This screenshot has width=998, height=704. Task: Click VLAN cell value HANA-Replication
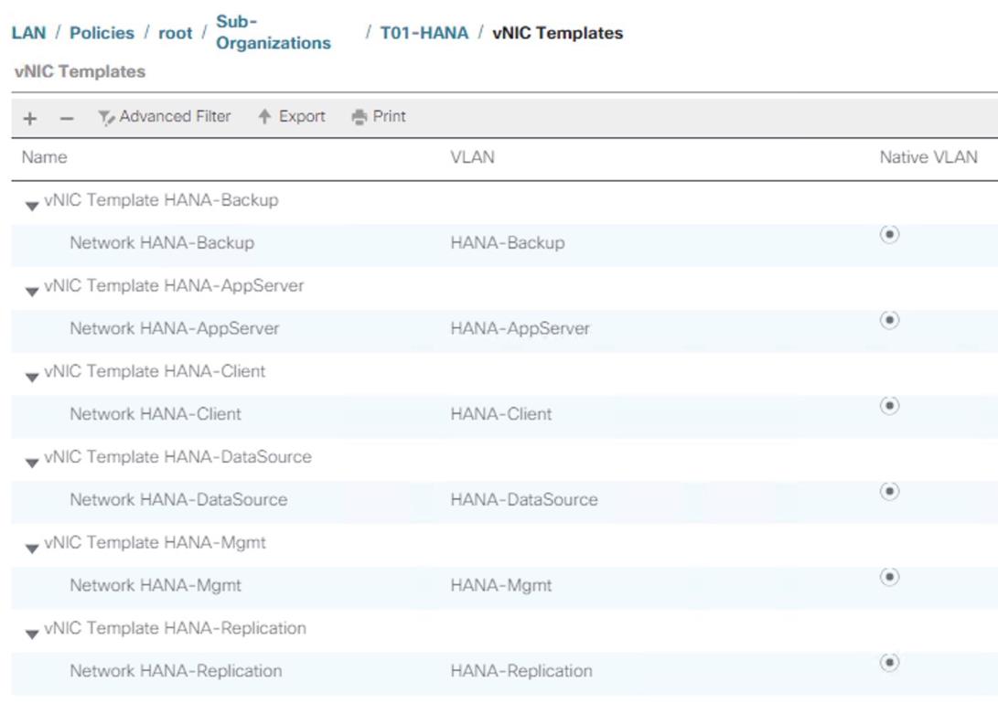tap(521, 671)
